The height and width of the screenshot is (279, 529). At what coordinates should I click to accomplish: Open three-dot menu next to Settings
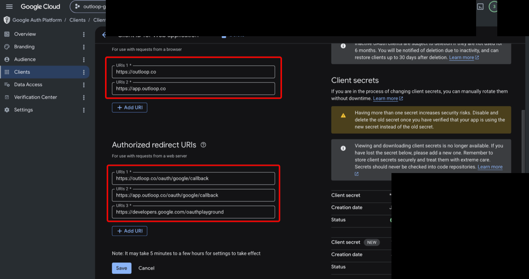(x=84, y=110)
